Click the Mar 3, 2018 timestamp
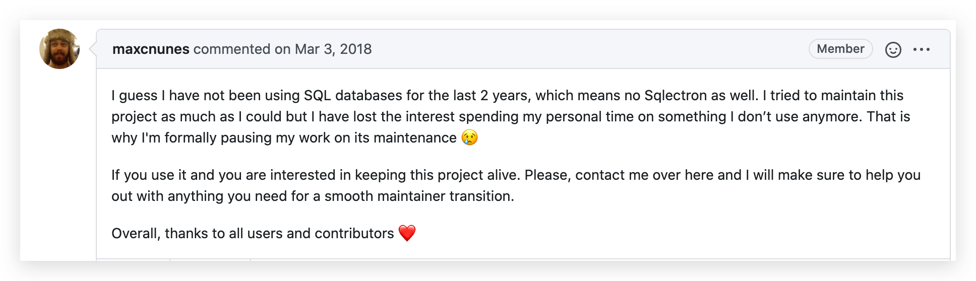This screenshot has height=281, width=976. (x=333, y=49)
